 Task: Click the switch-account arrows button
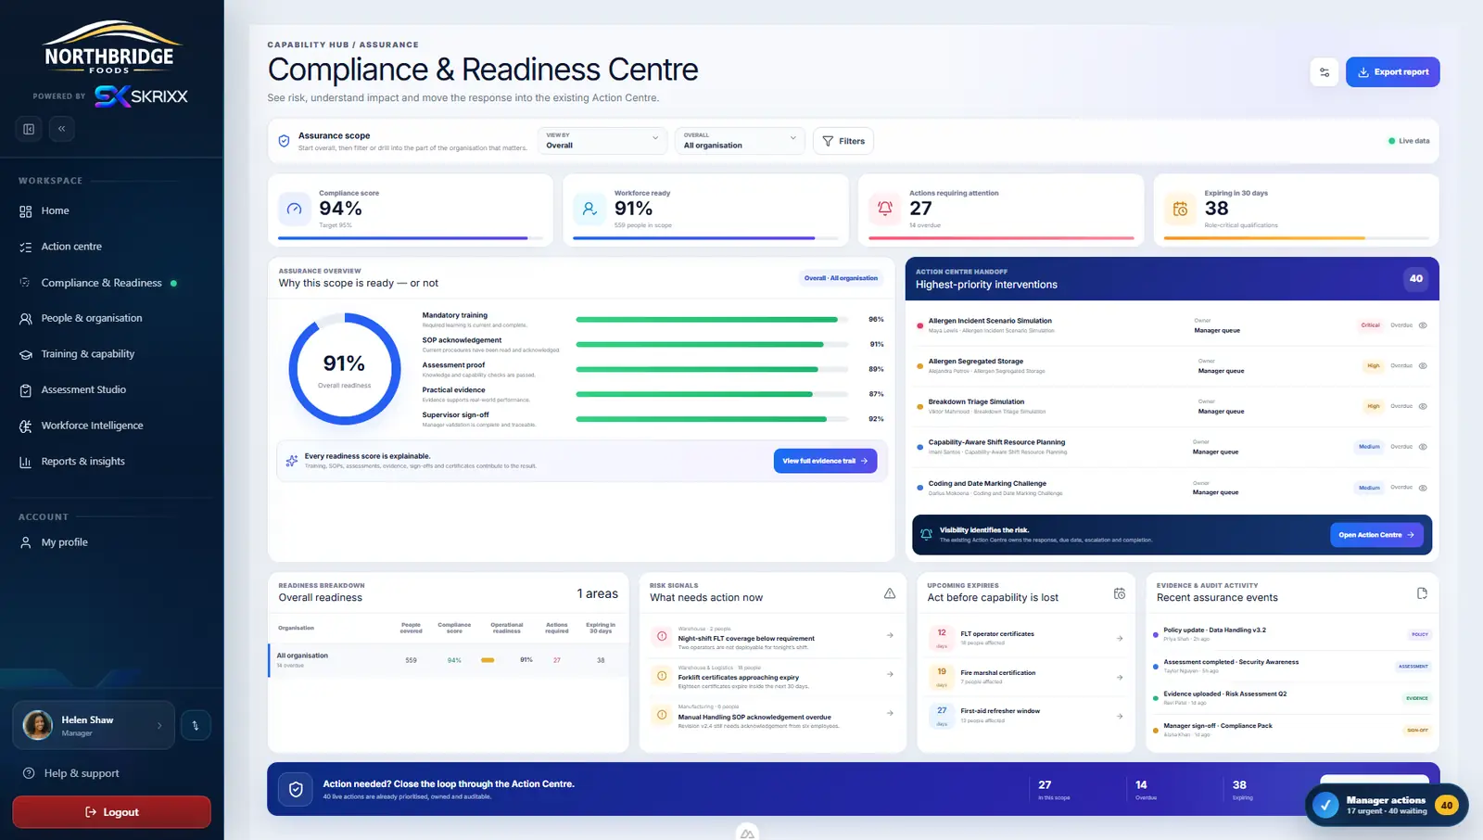196,725
